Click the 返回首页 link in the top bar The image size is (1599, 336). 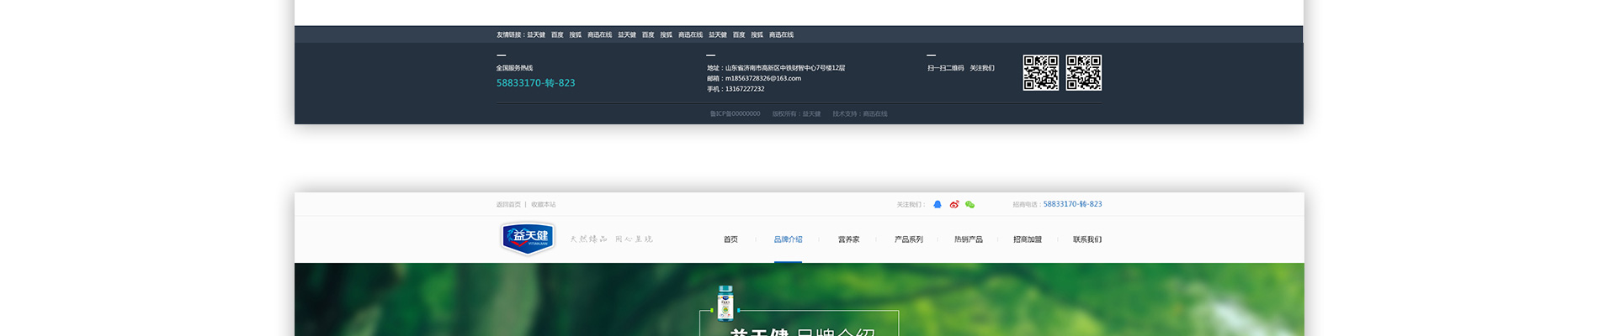(508, 204)
